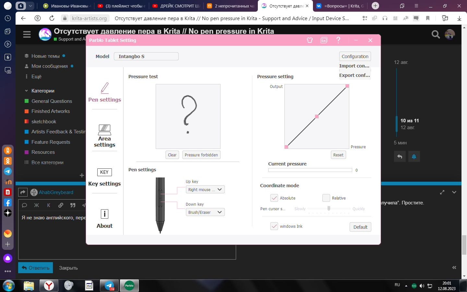Image resolution: width=467 pixels, height=292 pixels.
Task: Open Pen settings section in Parblo
Action: [x=104, y=92]
